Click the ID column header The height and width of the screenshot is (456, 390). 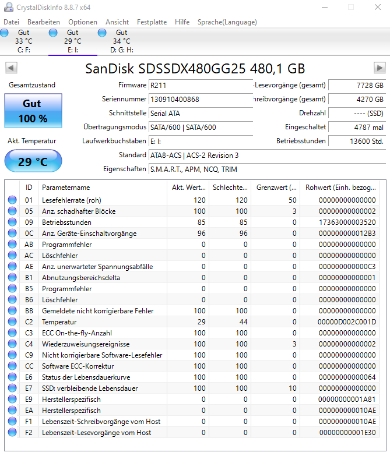(29, 188)
